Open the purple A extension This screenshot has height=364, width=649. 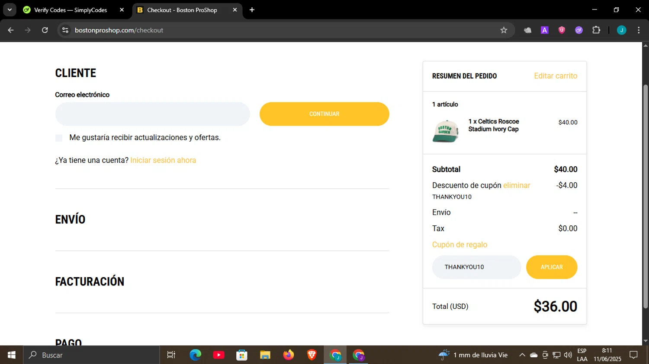point(545,30)
